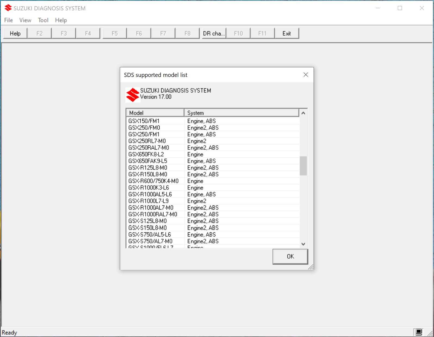Close the SDS supported model list dialog

306,74
